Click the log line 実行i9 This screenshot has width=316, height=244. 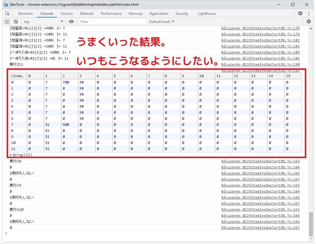[15, 185]
